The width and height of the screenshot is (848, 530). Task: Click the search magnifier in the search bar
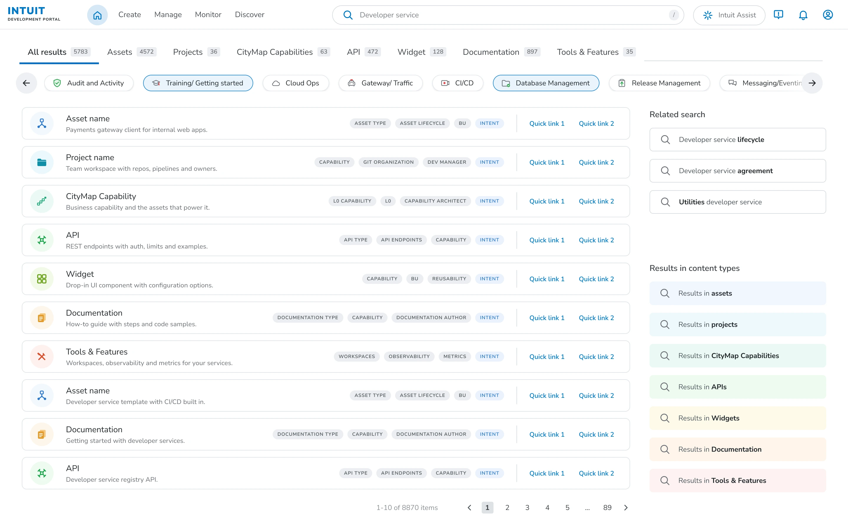(x=348, y=15)
